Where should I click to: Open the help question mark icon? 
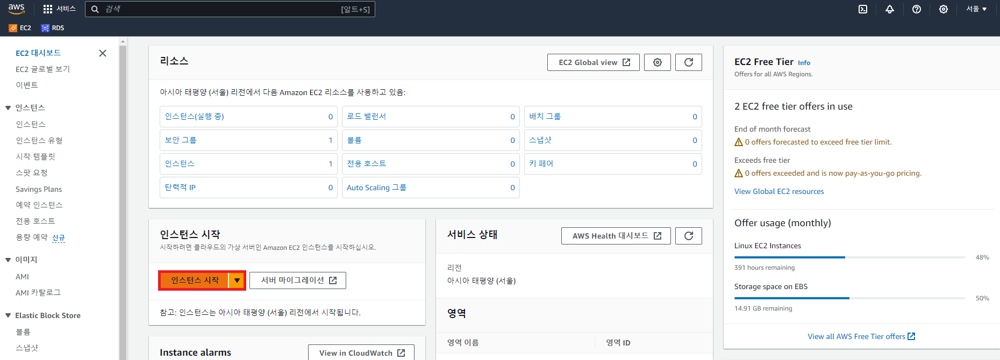click(917, 9)
